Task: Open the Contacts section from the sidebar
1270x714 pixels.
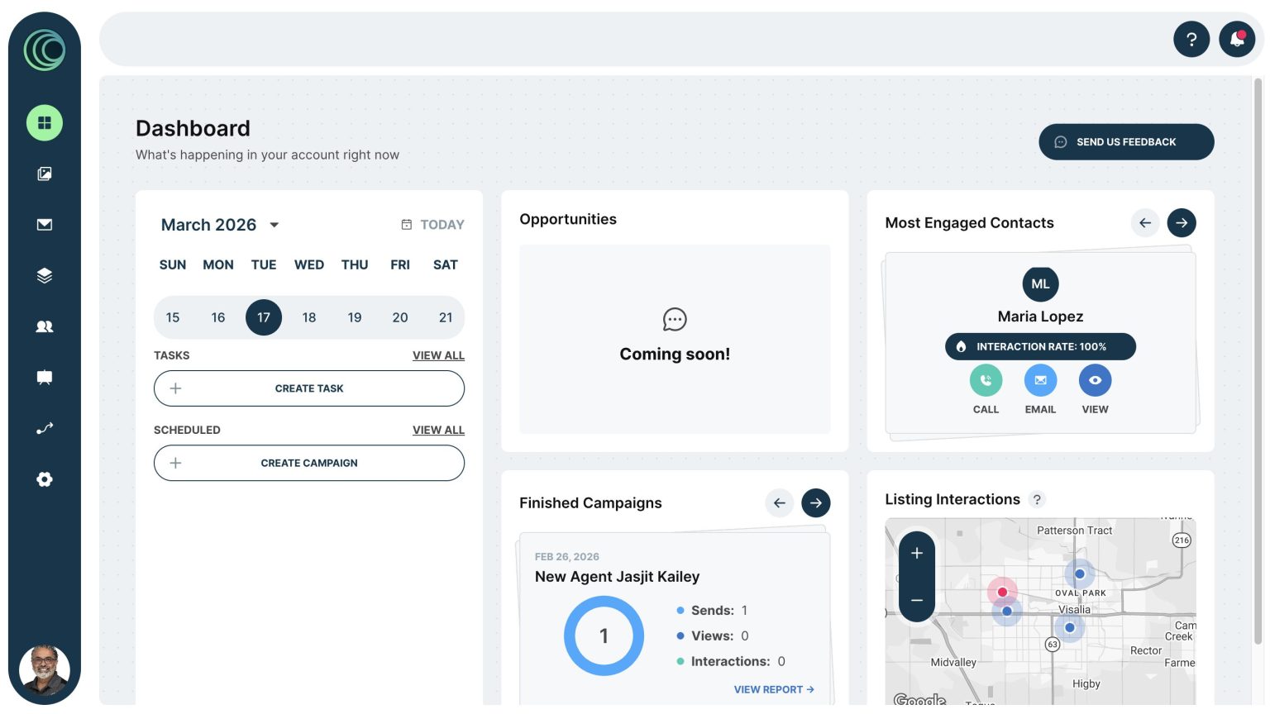Action: pyautogui.click(x=44, y=326)
